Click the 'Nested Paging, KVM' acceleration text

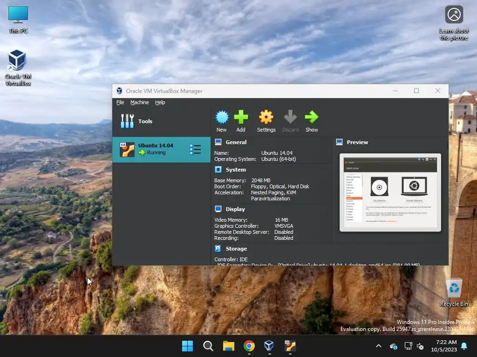point(273,192)
